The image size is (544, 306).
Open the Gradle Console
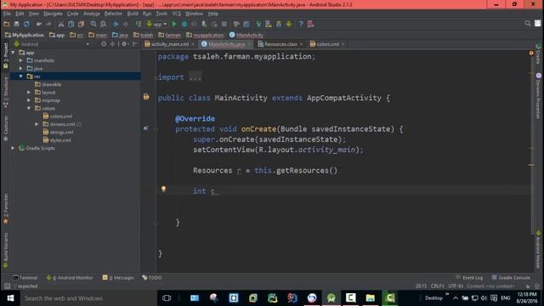click(511, 278)
